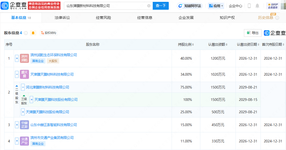Expand 滨州润乾生态环保科技 shareholder row
Screen dimensions: 286x150
point(17,58)
